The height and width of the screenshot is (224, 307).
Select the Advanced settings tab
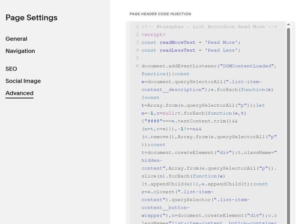pyautogui.click(x=19, y=93)
